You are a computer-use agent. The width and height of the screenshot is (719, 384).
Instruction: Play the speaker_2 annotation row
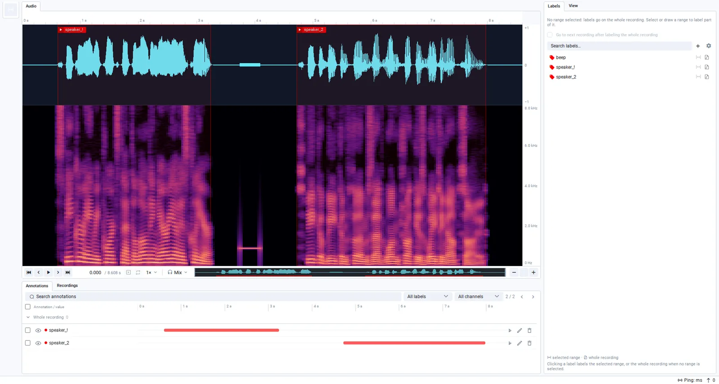tap(510, 343)
